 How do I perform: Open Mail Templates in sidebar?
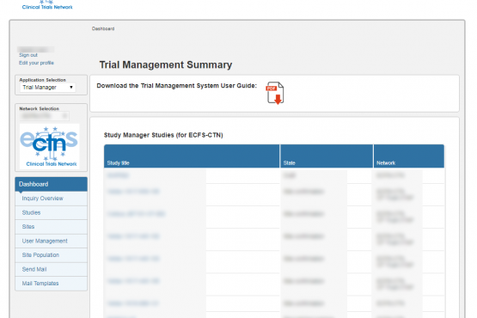[x=51, y=284]
